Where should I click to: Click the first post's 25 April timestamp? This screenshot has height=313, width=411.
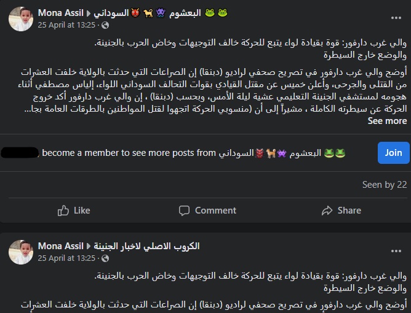coord(66,25)
